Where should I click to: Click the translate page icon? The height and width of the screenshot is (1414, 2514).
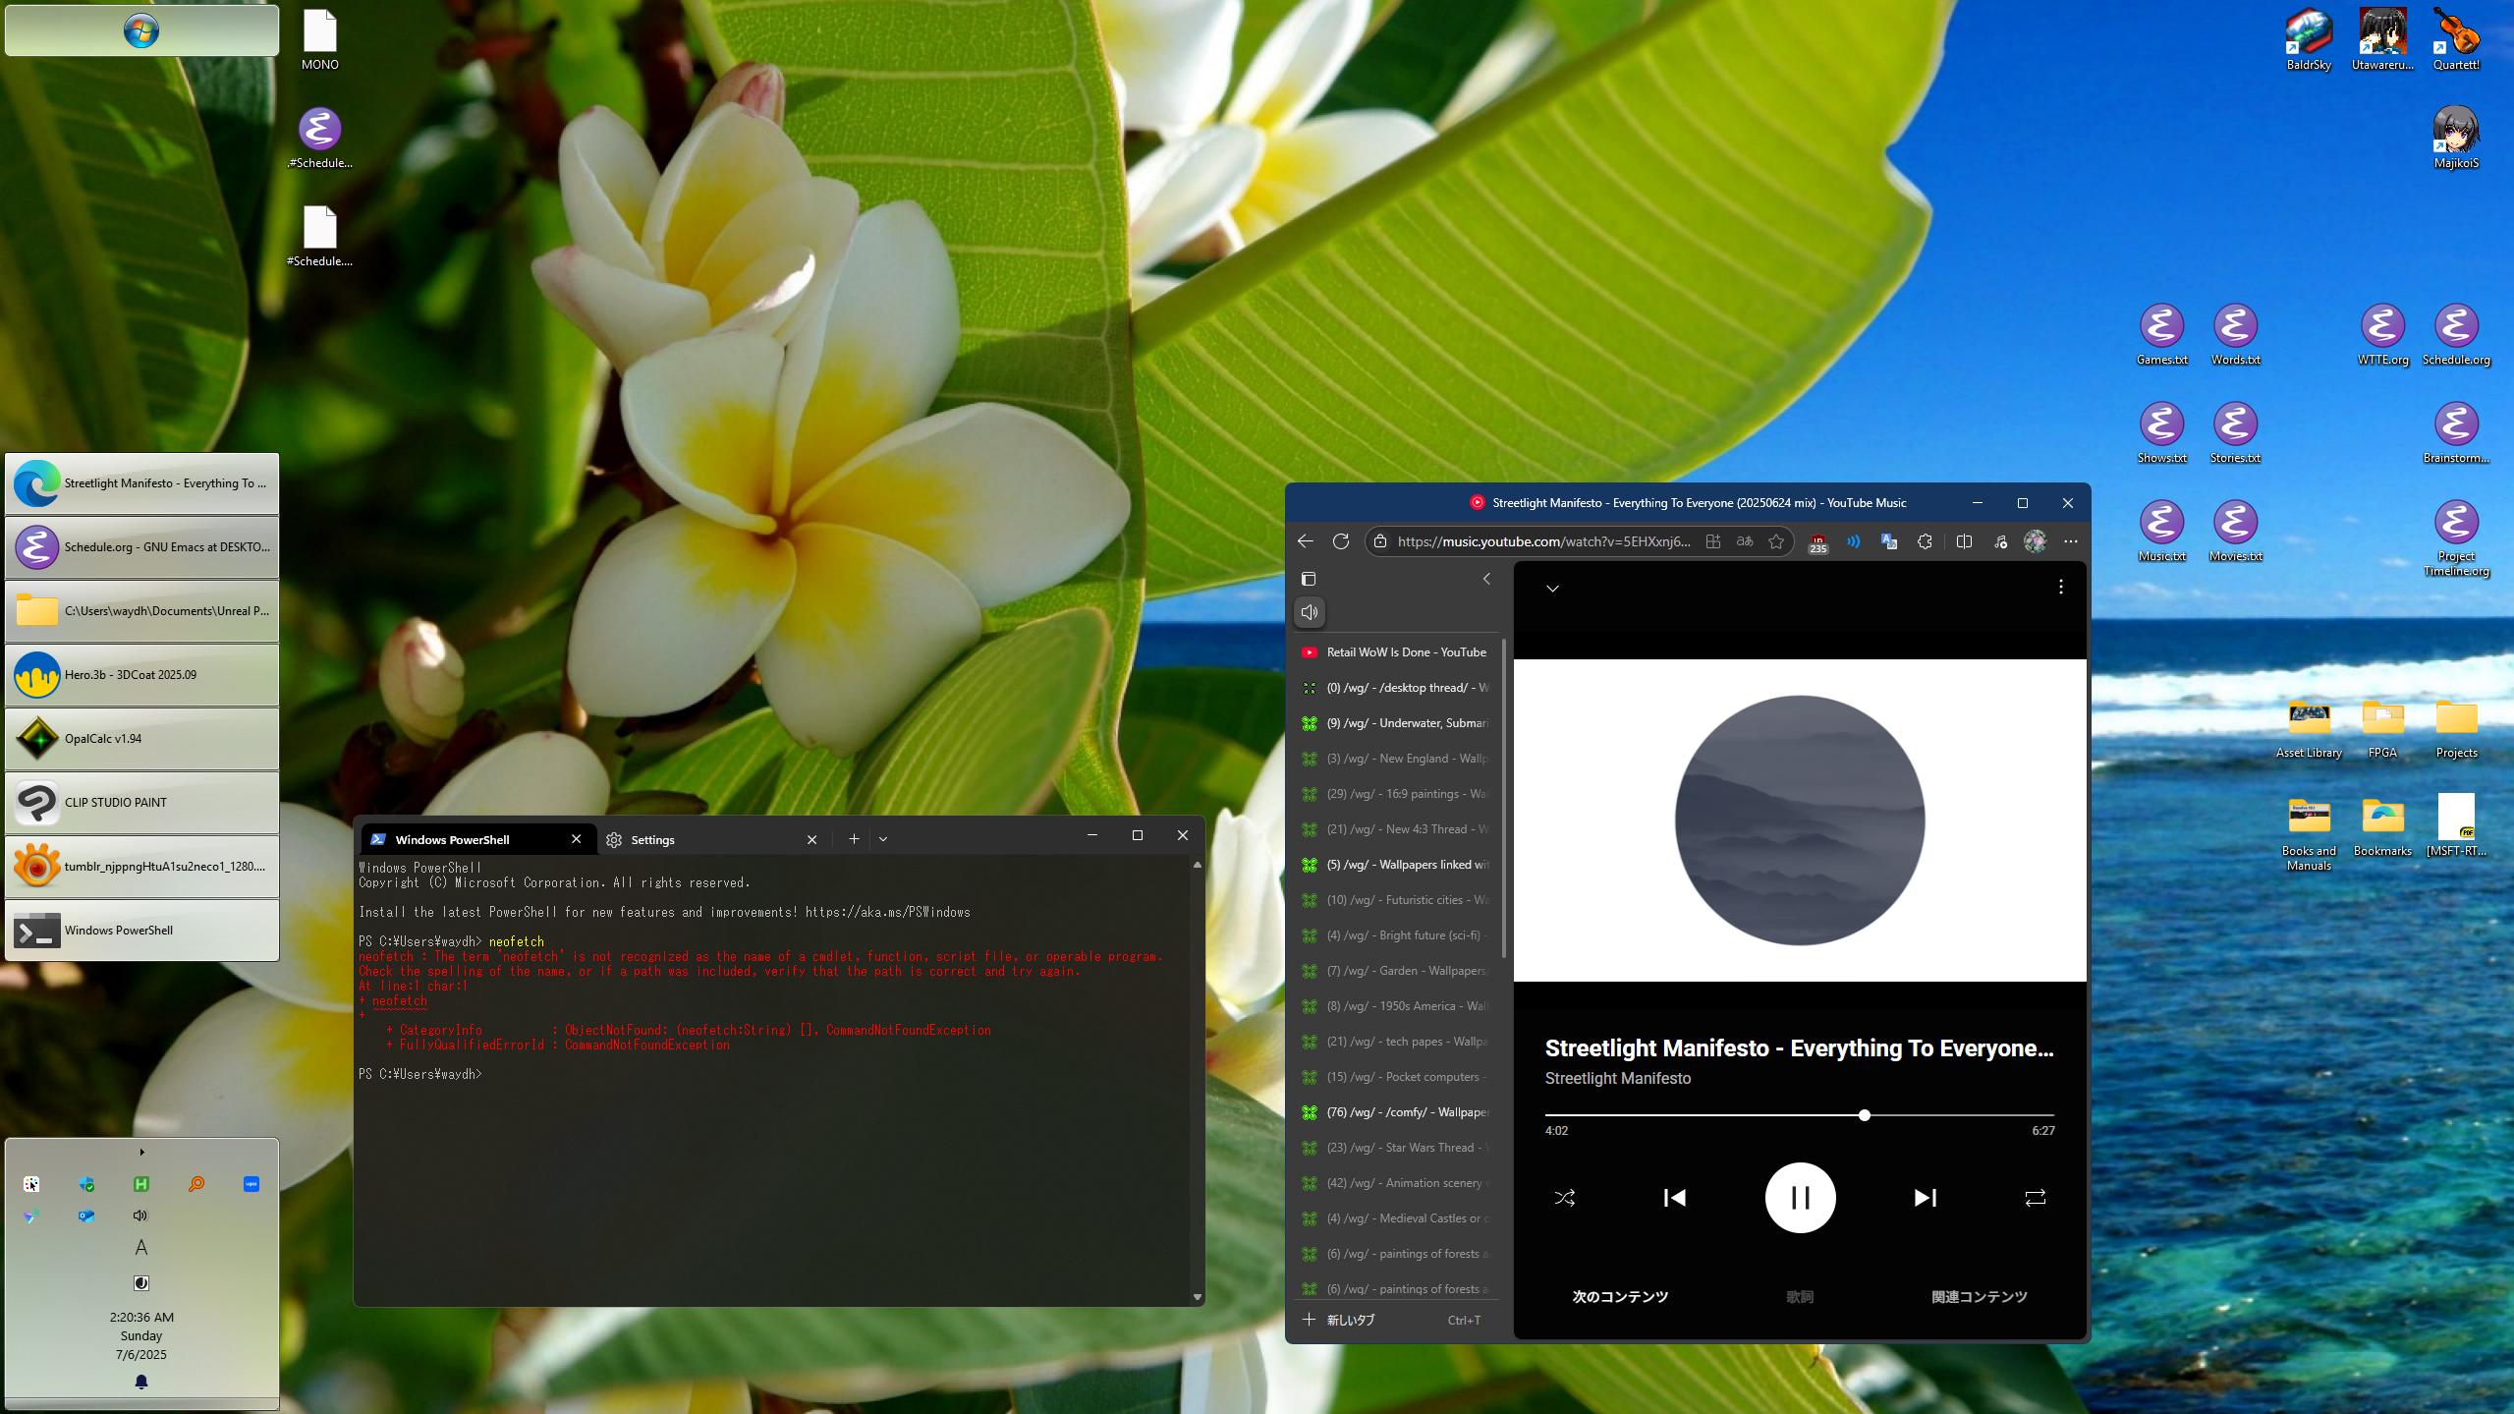(1744, 541)
